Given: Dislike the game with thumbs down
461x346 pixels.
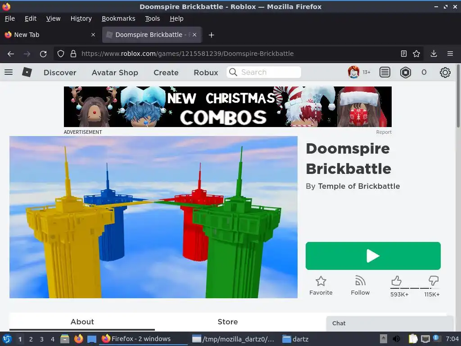Looking at the screenshot, I should (434, 281).
